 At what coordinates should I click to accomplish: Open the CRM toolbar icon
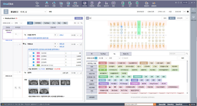click(54, 4)
